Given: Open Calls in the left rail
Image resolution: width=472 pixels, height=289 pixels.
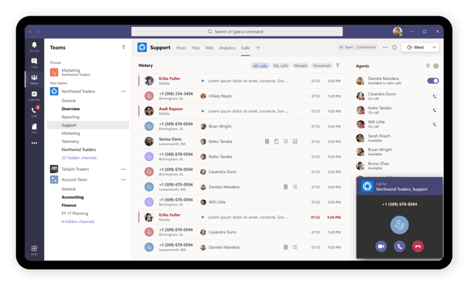Looking at the screenshot, I should coord(34,112).
